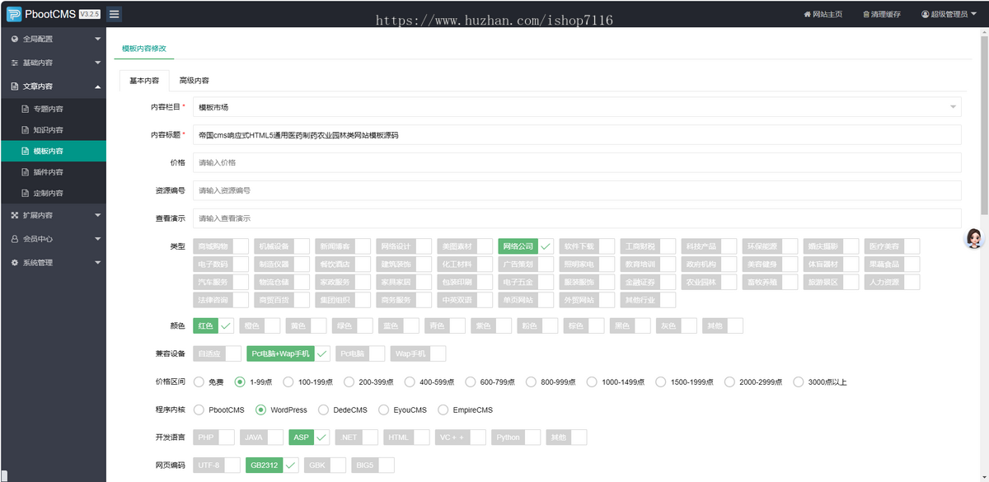Viewport: 989px width, 482px height.
Task: Uncheck the 红色 color checkbox
Action: [x=213, y=325]
